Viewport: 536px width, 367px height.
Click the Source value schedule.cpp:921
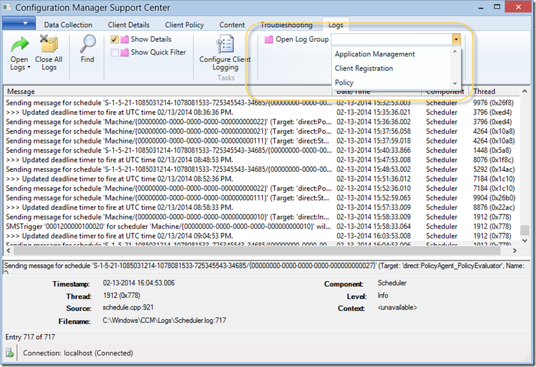pyautogui.click(x=128, y=308)
